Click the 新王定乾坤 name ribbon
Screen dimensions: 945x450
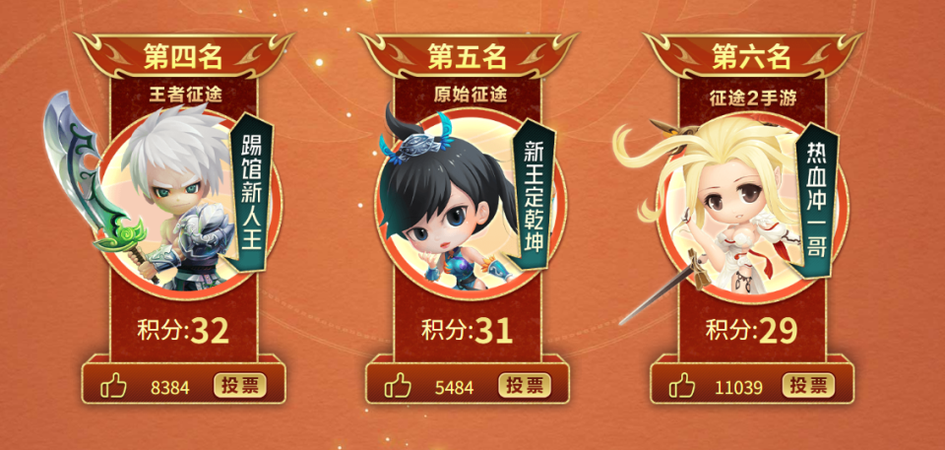[x=534, y=194]
